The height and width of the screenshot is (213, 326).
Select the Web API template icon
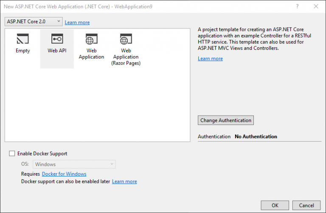[57, 40]
